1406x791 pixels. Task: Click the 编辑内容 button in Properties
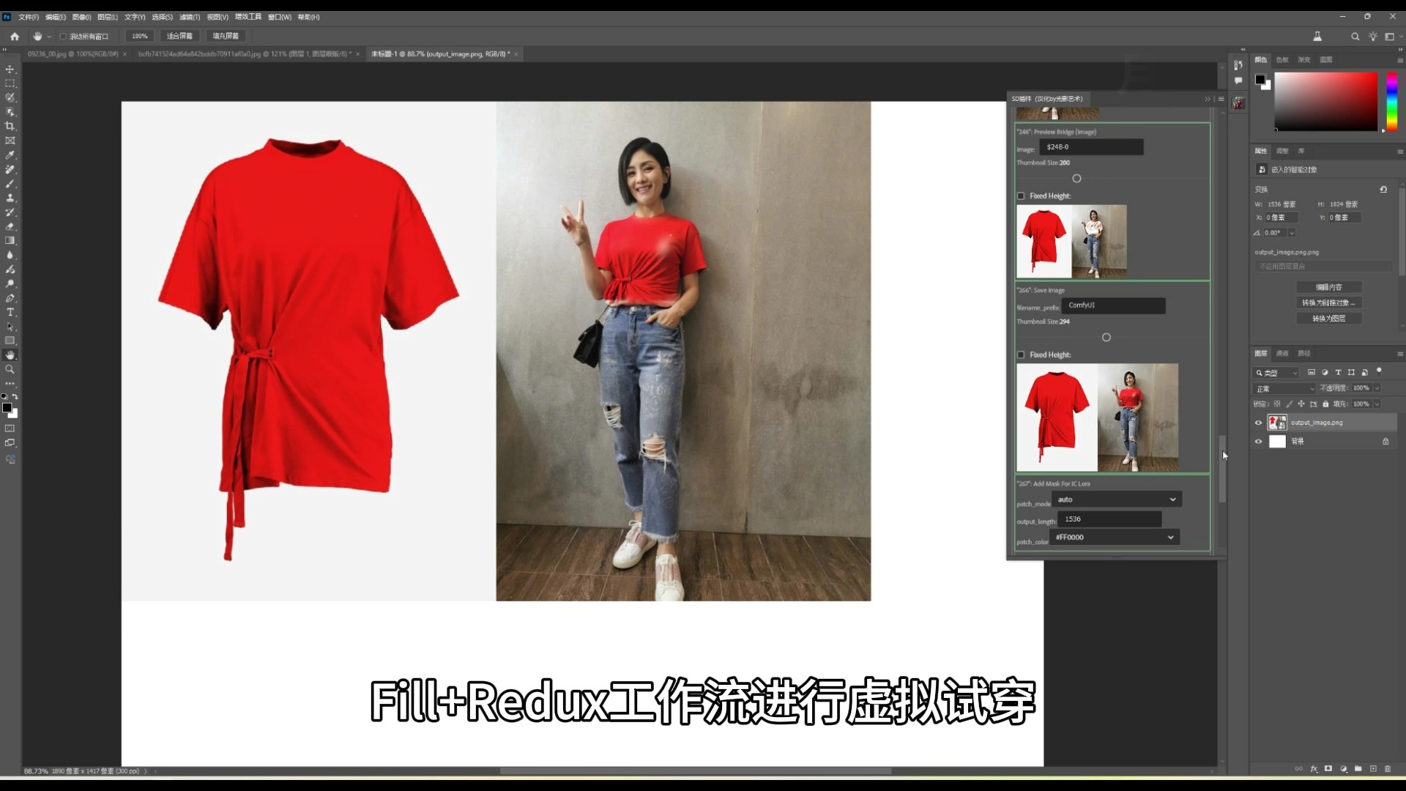click(x=1328, y=286)
